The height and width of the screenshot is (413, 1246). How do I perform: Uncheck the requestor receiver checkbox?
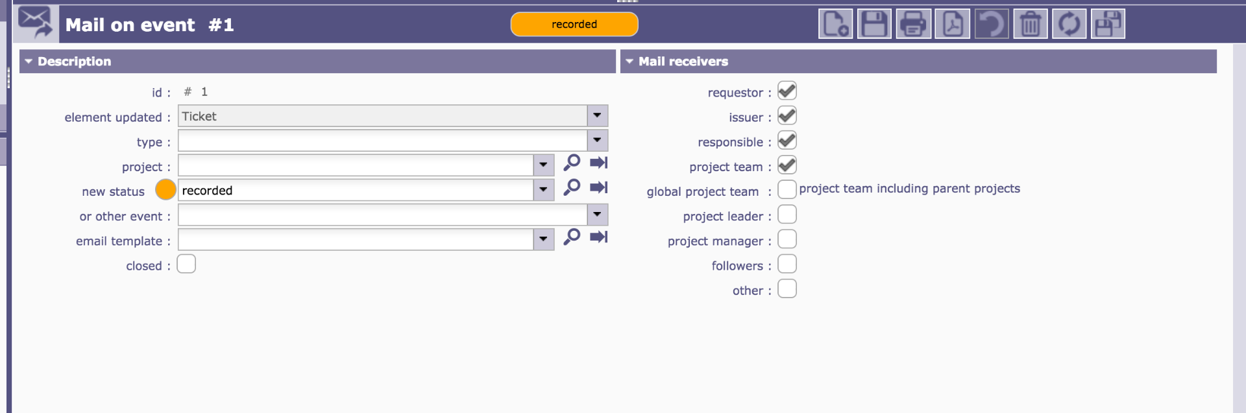pos(787,91)
